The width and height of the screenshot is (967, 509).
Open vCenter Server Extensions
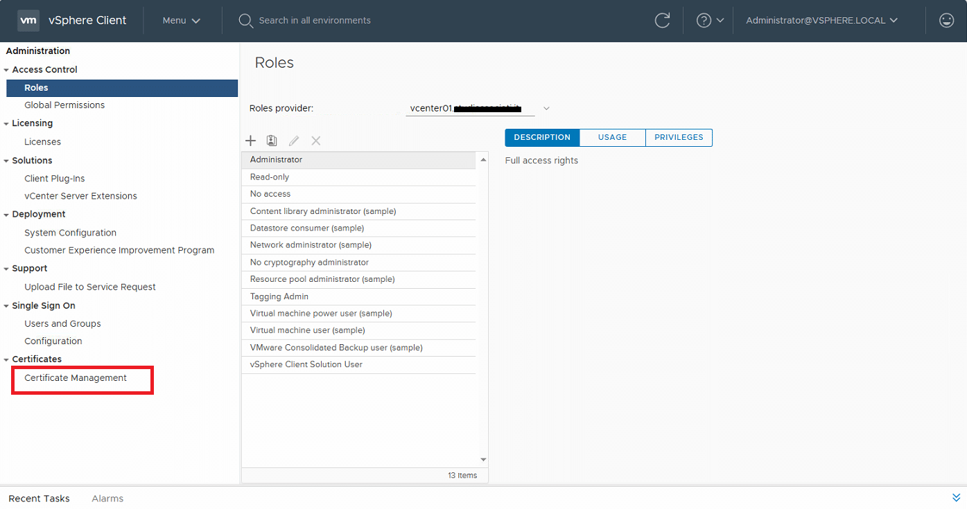[81, 196]
